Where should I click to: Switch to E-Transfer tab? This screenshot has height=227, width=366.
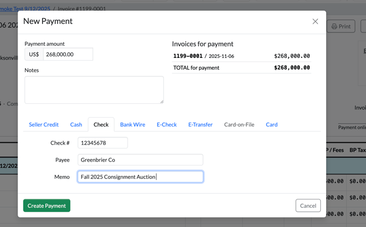click(200, 124)
